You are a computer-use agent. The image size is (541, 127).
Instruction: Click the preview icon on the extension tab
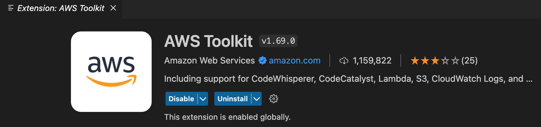11,8
